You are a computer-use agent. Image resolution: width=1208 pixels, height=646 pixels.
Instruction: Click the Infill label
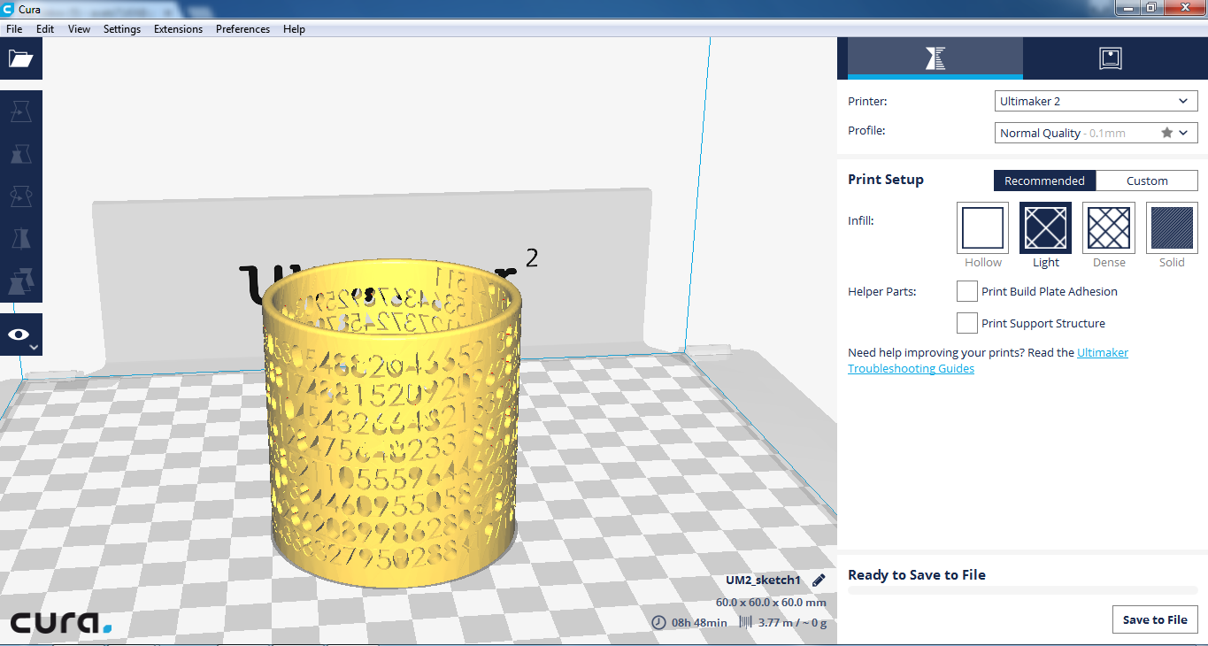(x=860, y=220)
